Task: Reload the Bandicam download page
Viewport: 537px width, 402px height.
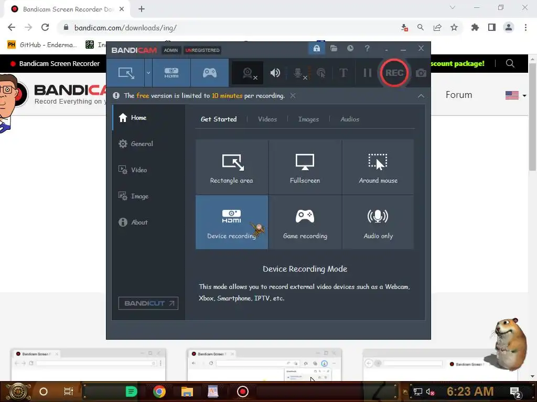Action: click(45, 27)
